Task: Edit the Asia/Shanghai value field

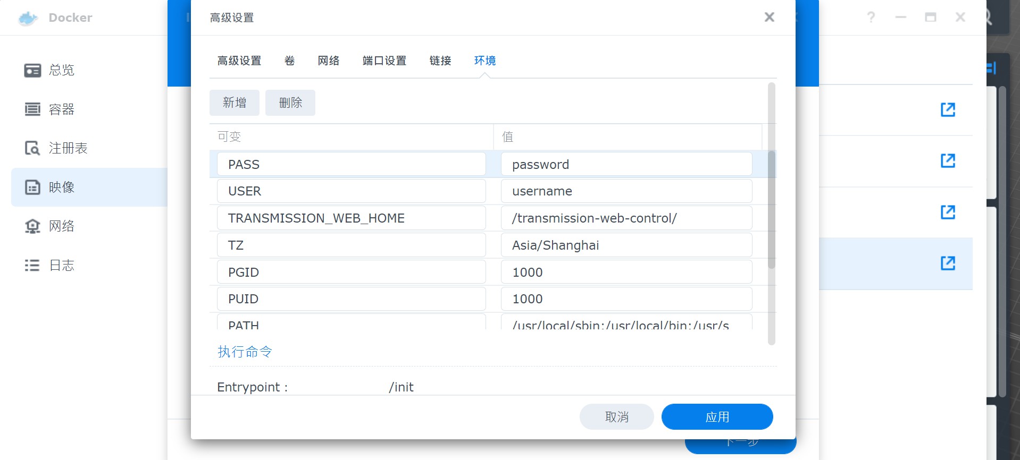Action: click(626, 245)
